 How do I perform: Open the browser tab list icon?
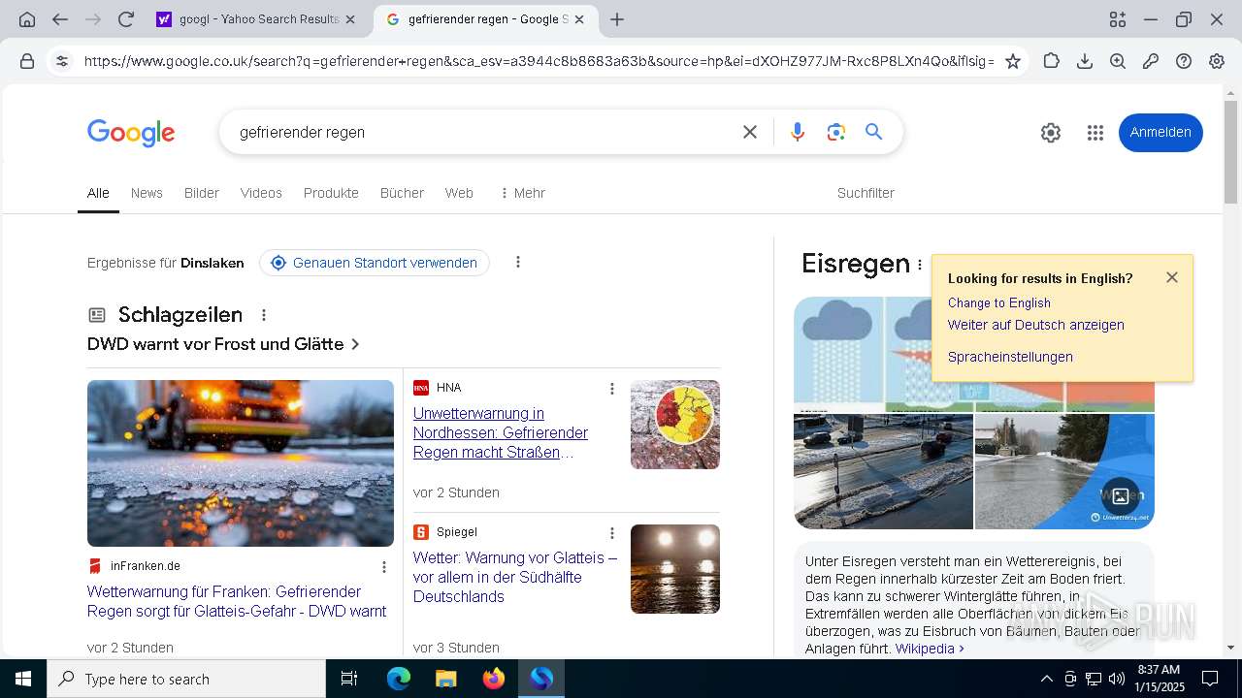tap(1118, 19)
